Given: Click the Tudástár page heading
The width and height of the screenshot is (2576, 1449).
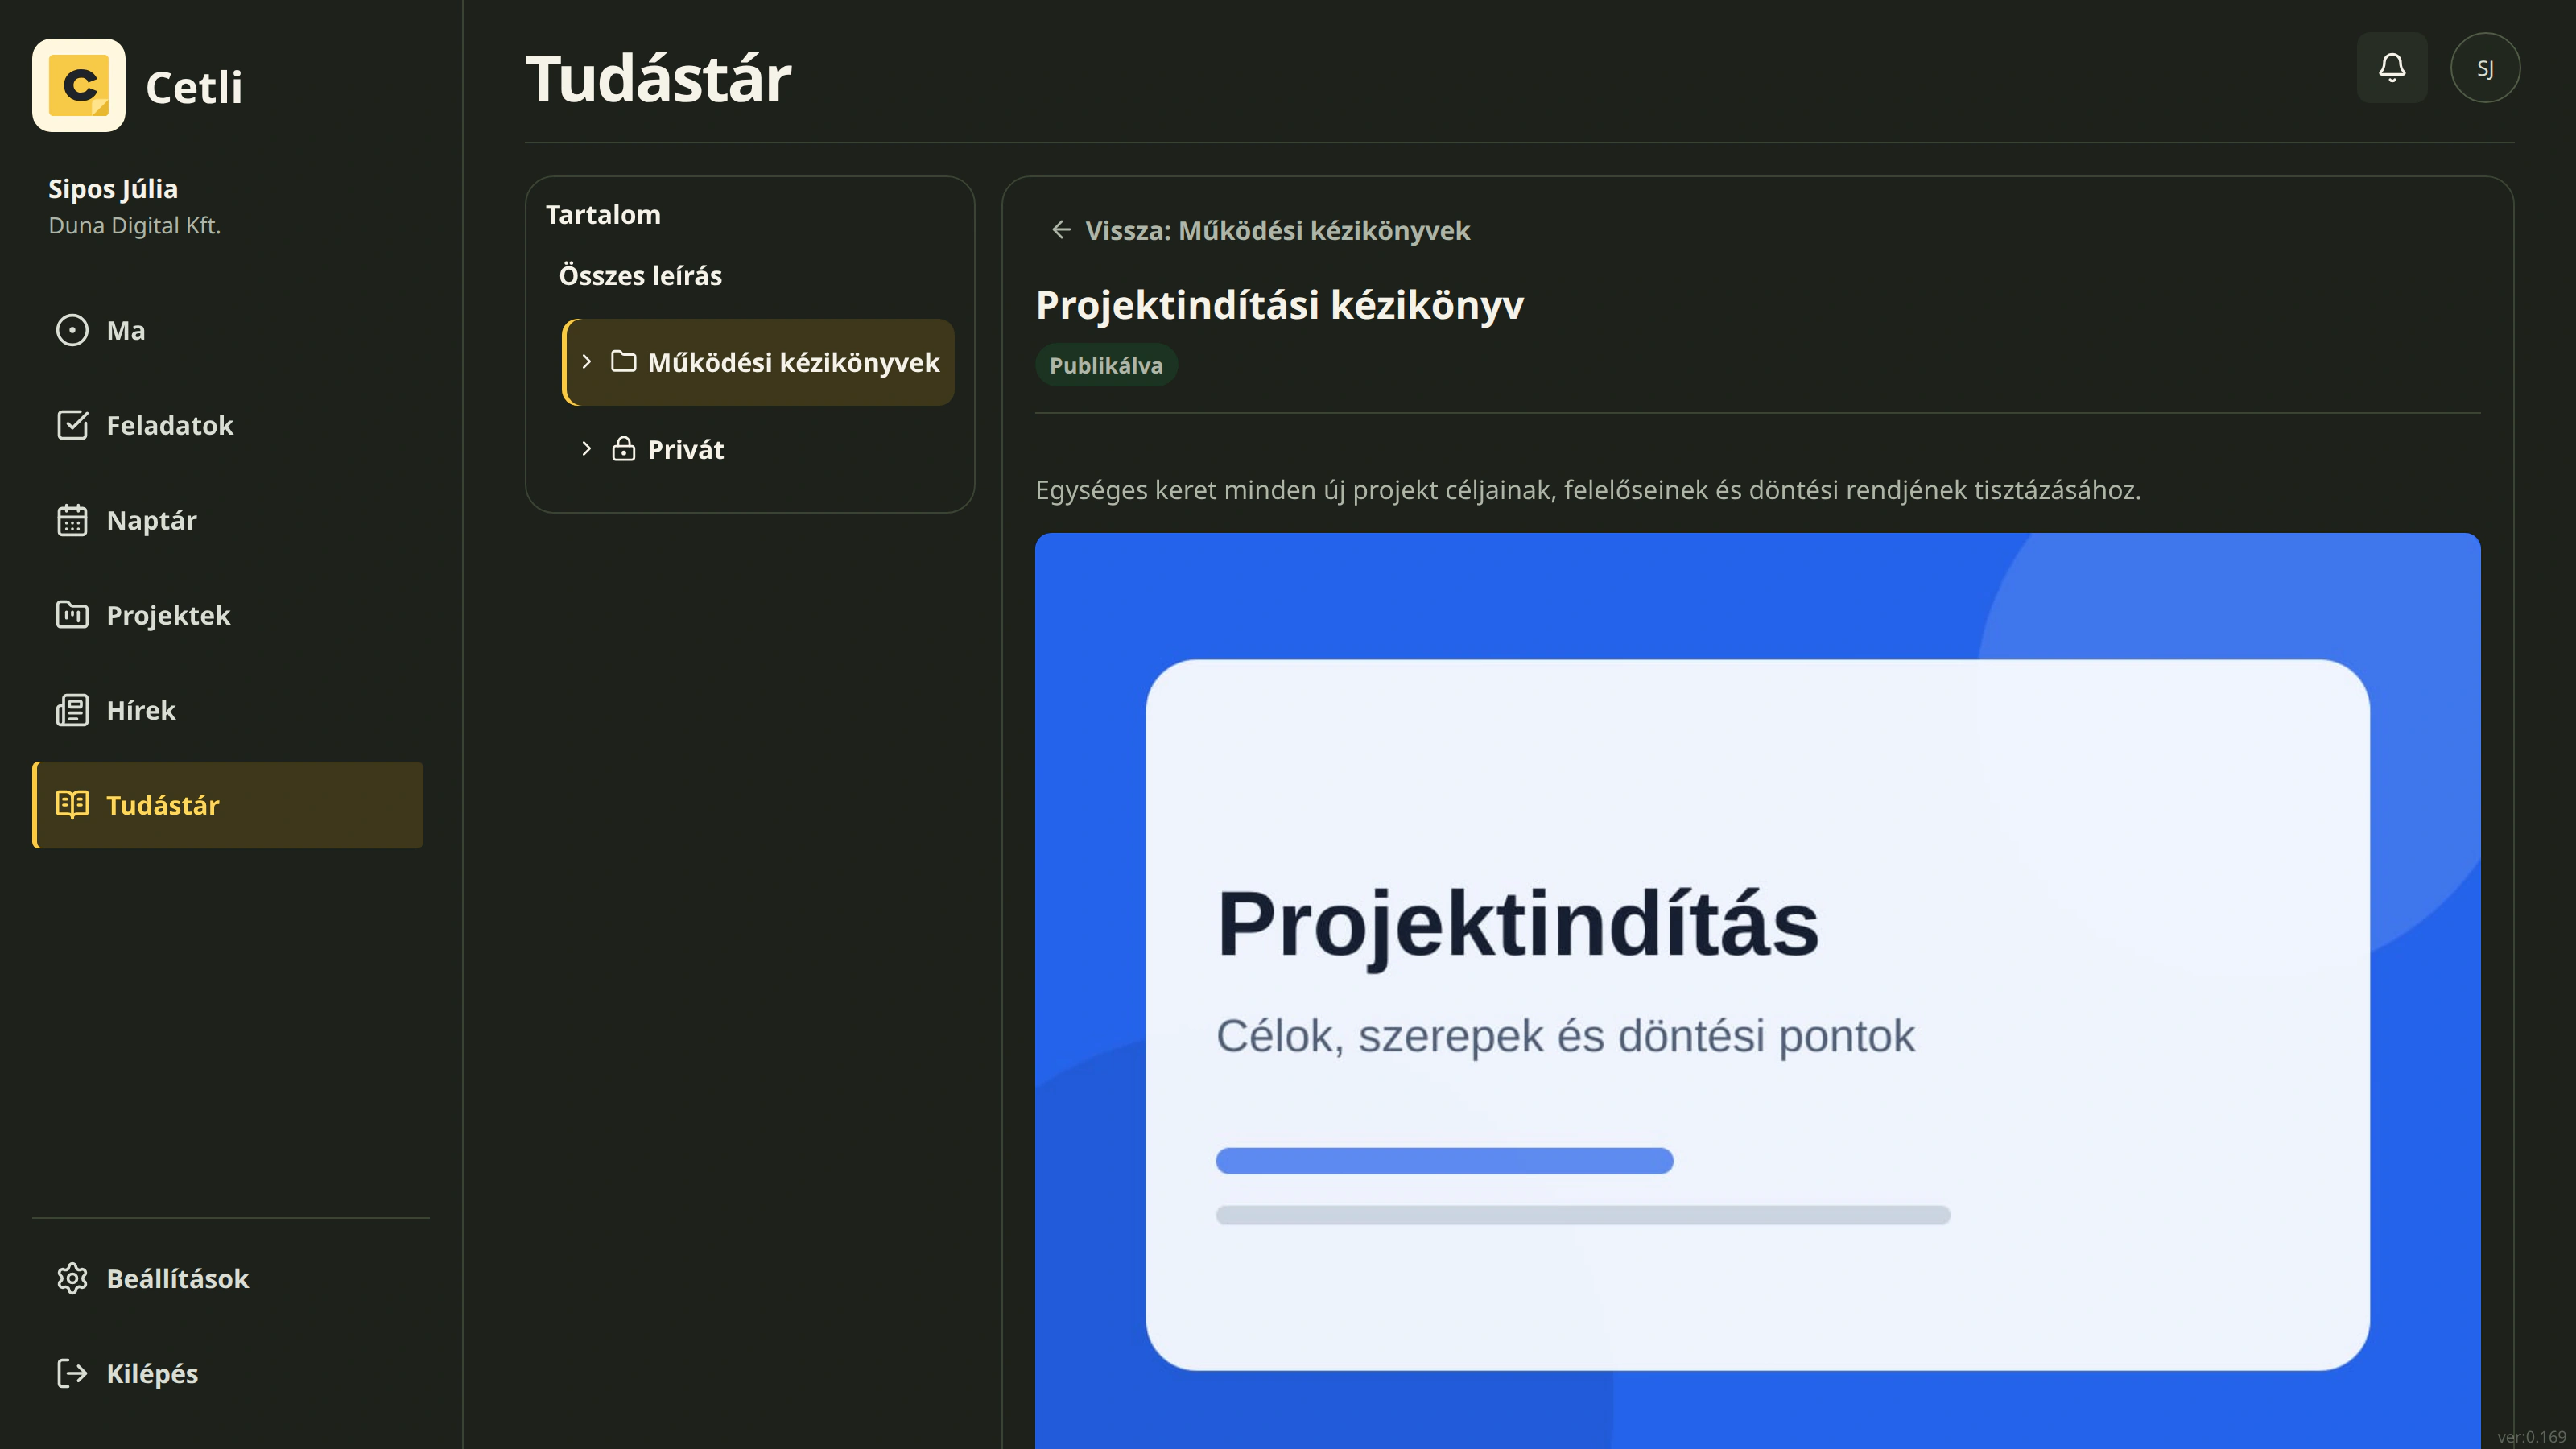Looking at the screenshot, I should click(658, 79).
